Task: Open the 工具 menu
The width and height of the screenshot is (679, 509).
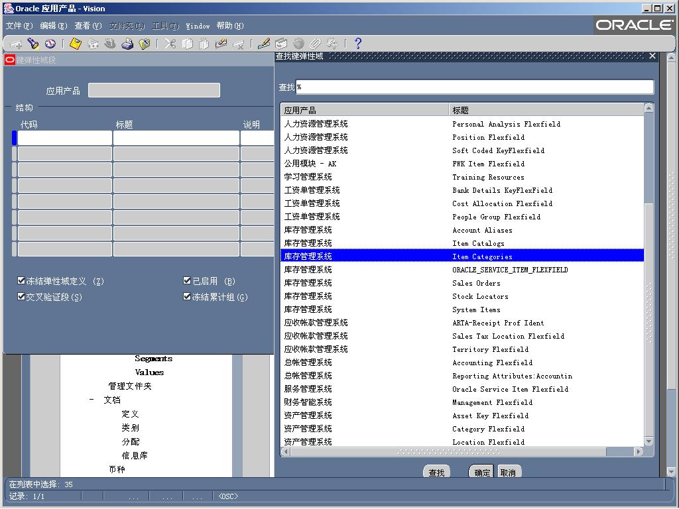Action: coord(165,26)
